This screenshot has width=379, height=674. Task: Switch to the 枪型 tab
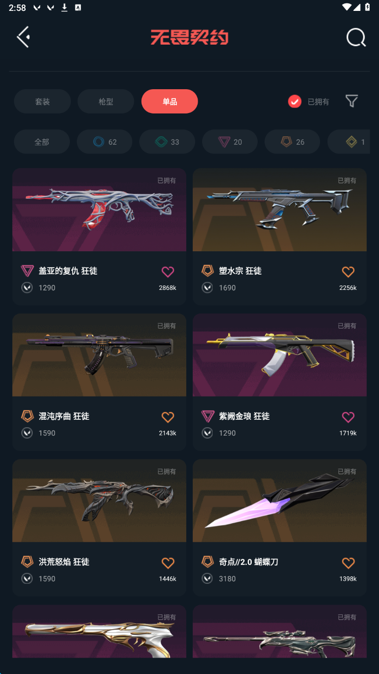(106, 102)
